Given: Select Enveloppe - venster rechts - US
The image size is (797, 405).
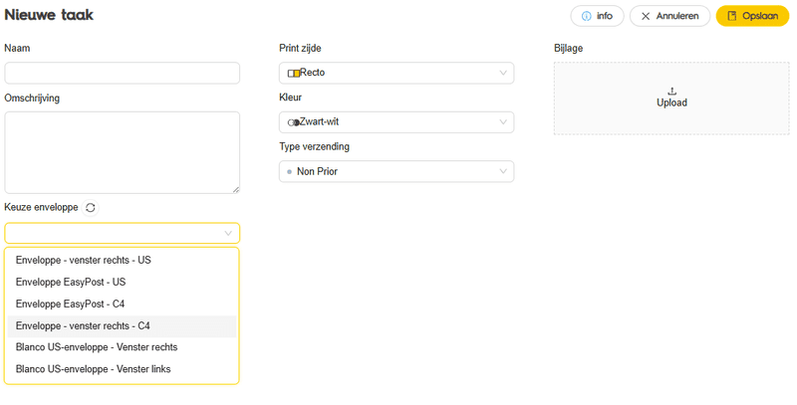Looking at the screenshot, I should tap(122, 260).
